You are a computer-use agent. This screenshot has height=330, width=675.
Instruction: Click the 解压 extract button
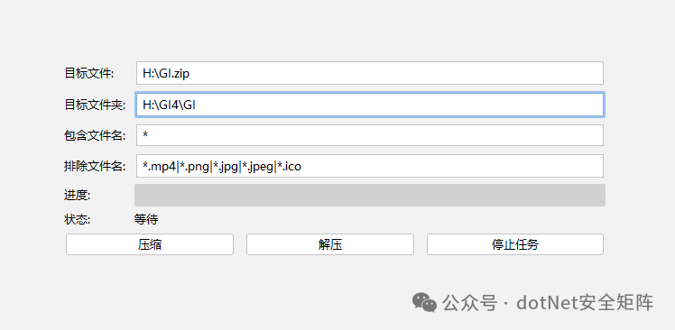330,244
